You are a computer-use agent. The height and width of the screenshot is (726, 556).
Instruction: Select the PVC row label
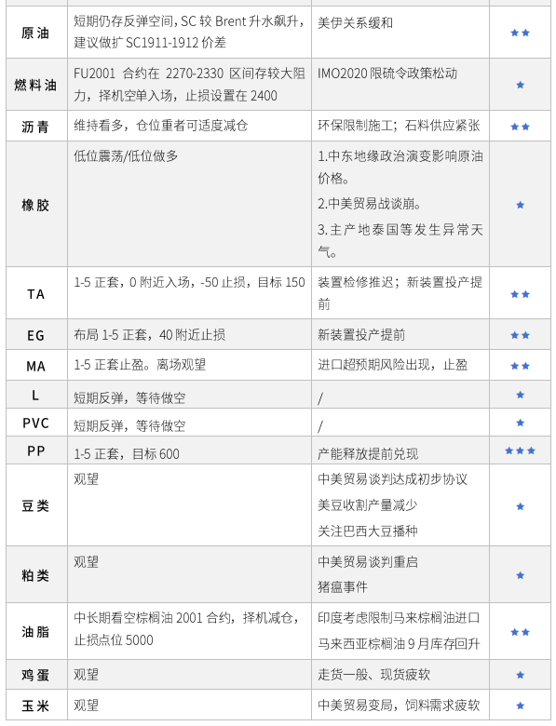coord(36,423)
